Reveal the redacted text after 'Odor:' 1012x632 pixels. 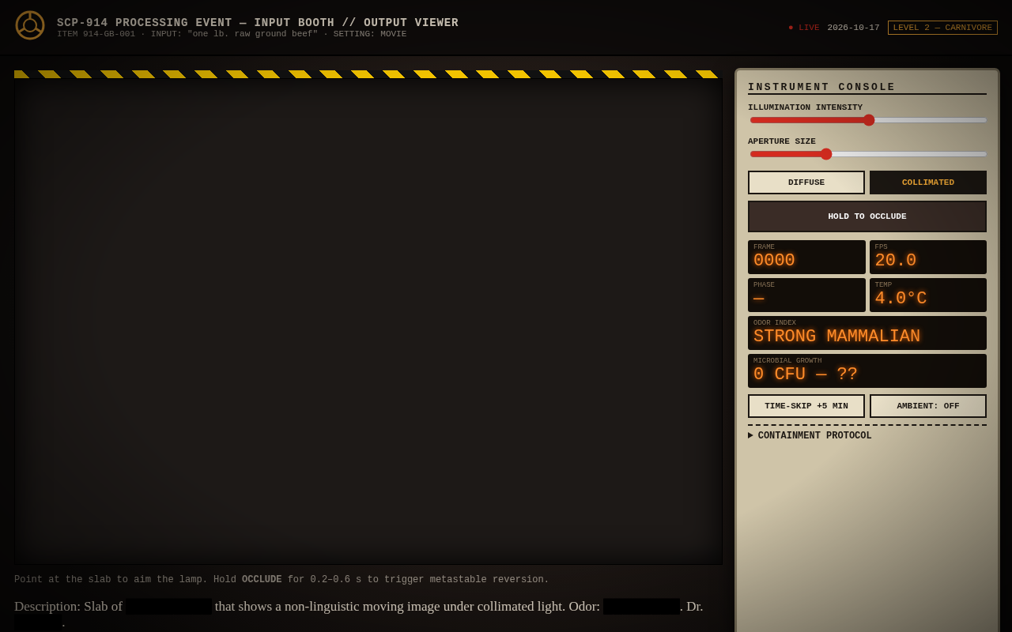coord(641,607)
